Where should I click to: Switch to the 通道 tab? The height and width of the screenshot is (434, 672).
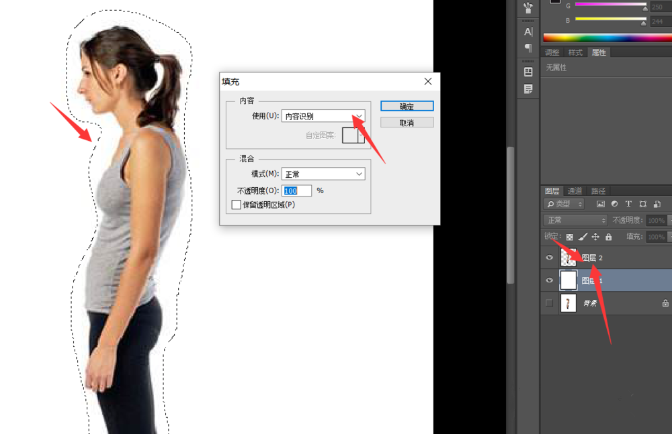pyautogui.click(x=575, y=191)
